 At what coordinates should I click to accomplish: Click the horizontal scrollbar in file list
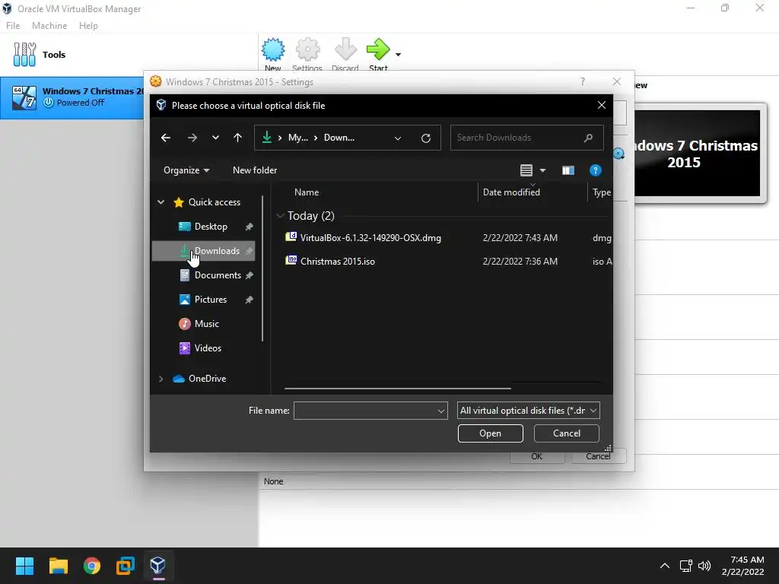(397, 389)
